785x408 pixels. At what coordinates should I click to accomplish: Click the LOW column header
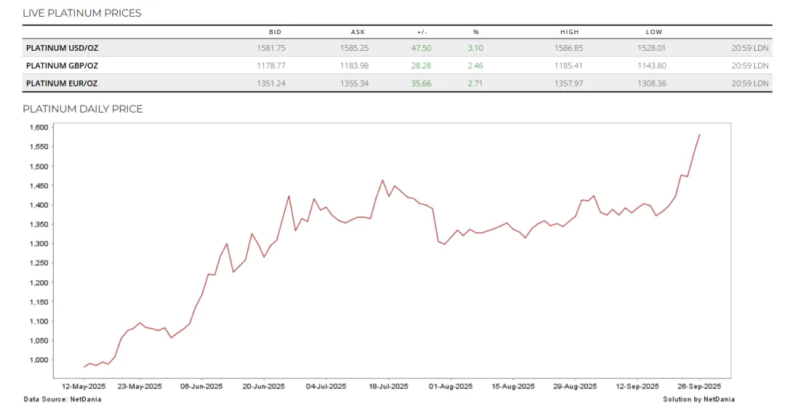coord(654,32)
